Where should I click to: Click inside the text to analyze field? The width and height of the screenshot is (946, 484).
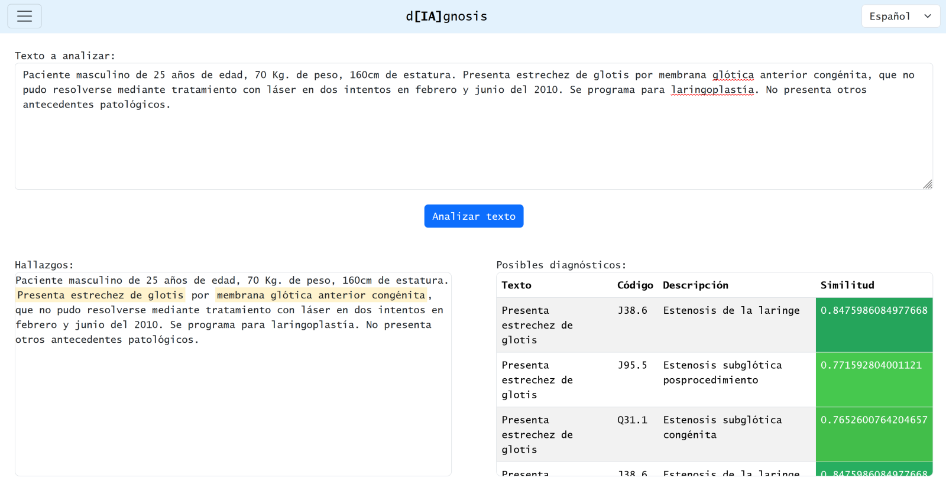(473, 148)
